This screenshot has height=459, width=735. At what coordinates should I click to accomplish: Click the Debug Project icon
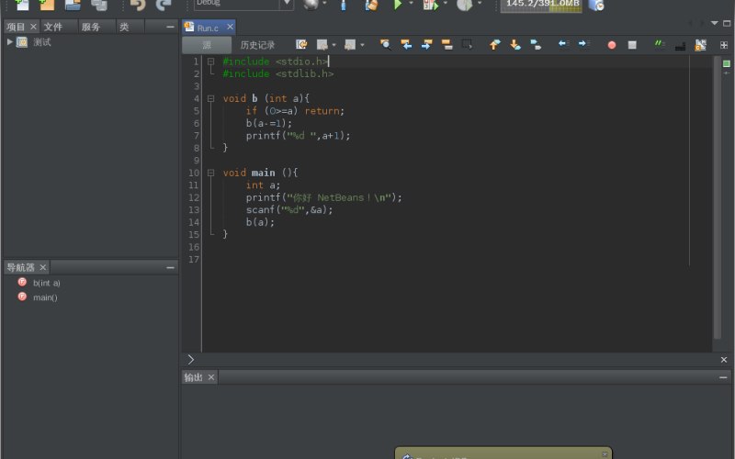coord(430,5)
